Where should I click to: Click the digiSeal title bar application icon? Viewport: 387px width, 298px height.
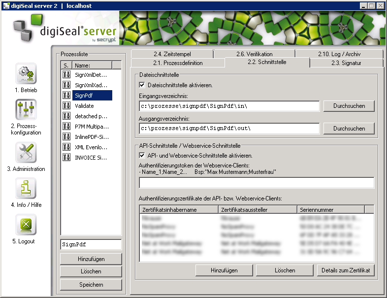(x=6, y=6)
